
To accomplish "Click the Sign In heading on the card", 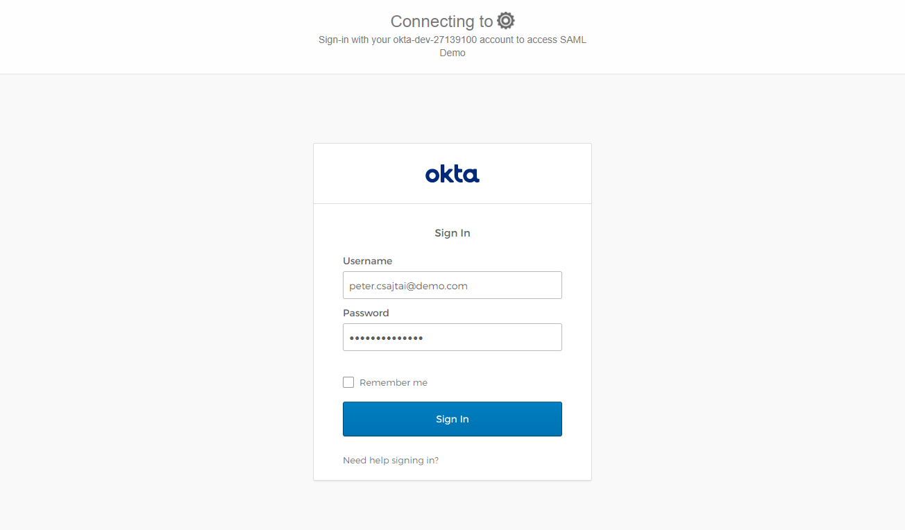I will (x=453, y=233).
